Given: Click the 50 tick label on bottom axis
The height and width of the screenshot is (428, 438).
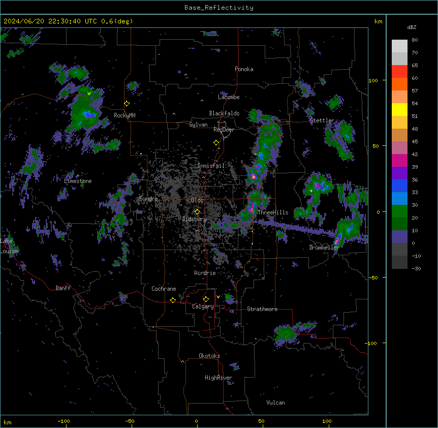Looking at the screenshot, I should tap(261, 421).
